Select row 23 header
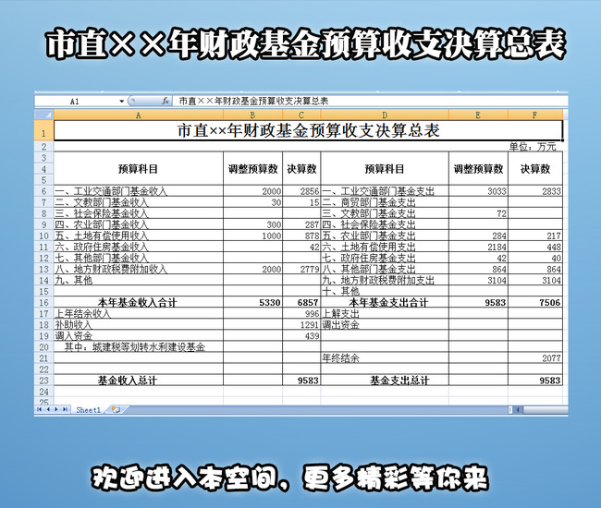 [x=44, y=381]
